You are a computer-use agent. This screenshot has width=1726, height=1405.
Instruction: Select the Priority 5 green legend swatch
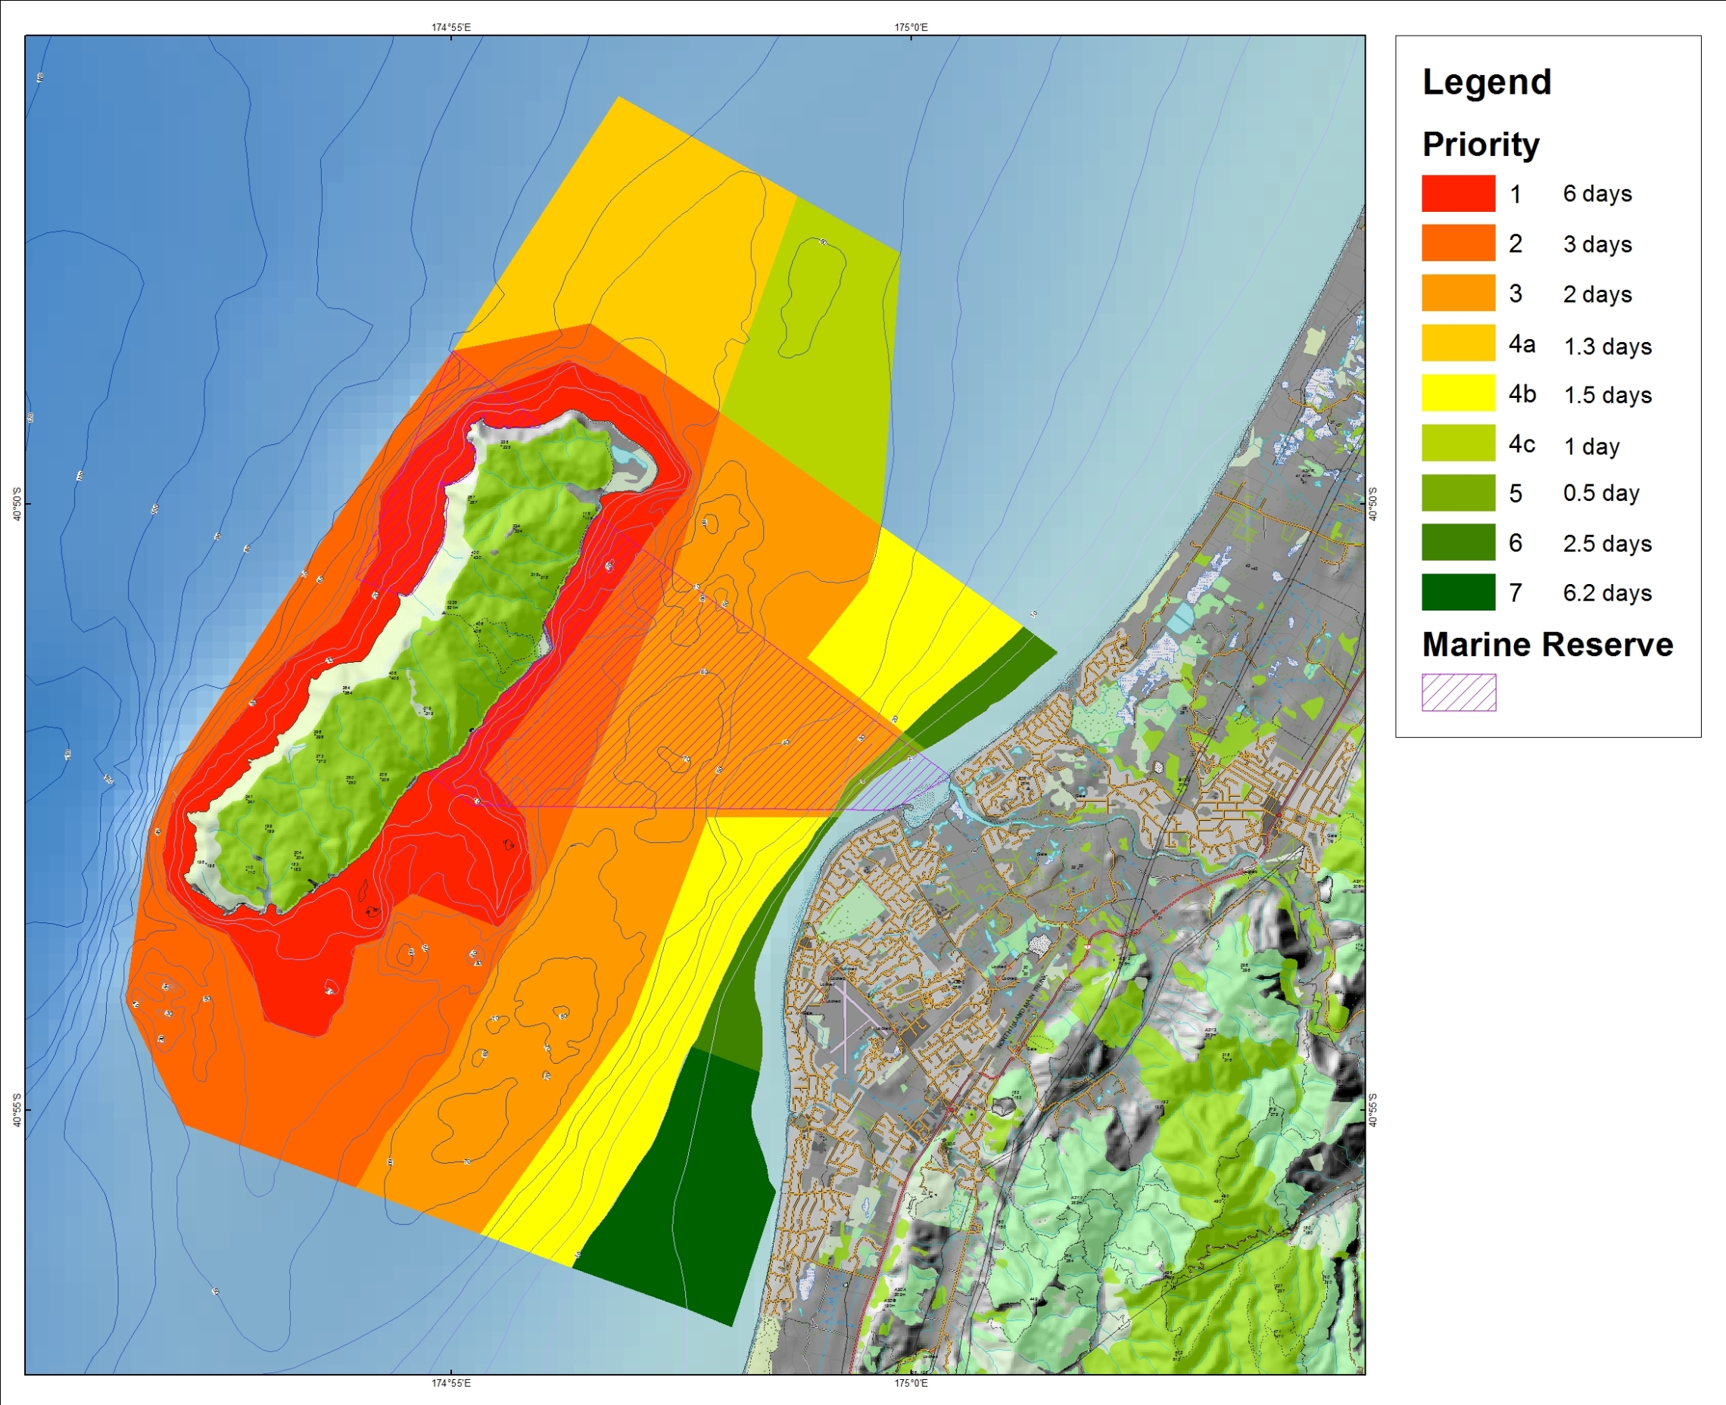pos(1458,493)
